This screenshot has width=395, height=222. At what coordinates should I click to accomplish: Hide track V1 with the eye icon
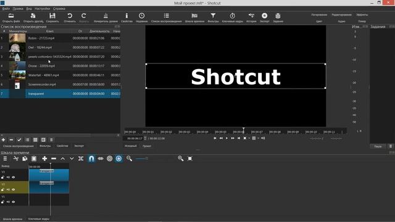click(14, 202)
